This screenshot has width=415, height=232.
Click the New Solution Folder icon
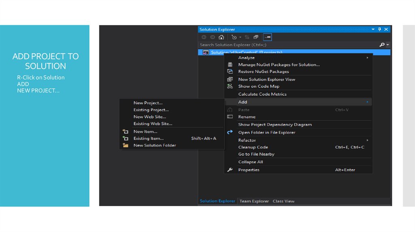click(x=125, y=146)
